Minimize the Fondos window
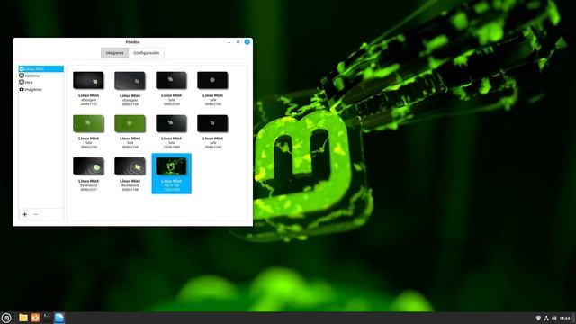The image size is (576, 324). coord(229,42)
